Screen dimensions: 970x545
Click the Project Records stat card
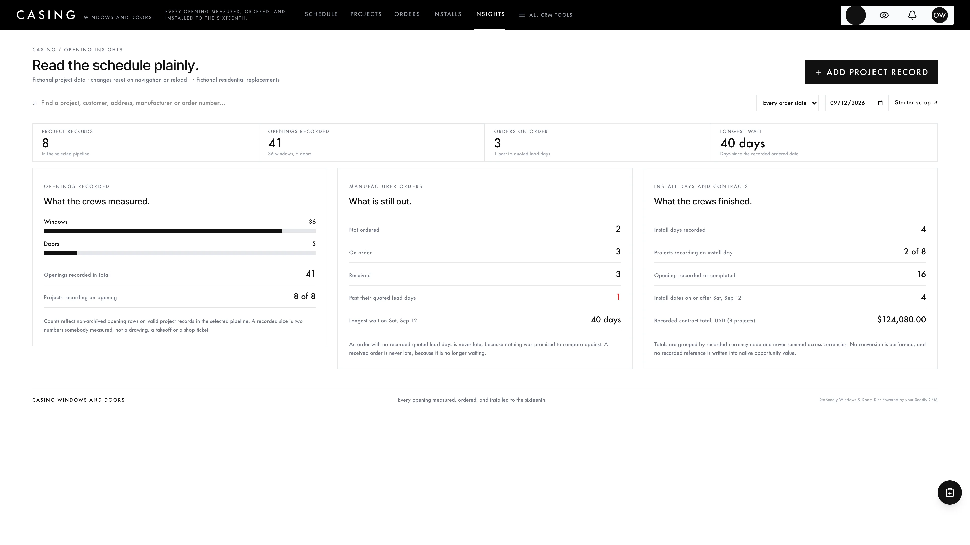[145, 143]
